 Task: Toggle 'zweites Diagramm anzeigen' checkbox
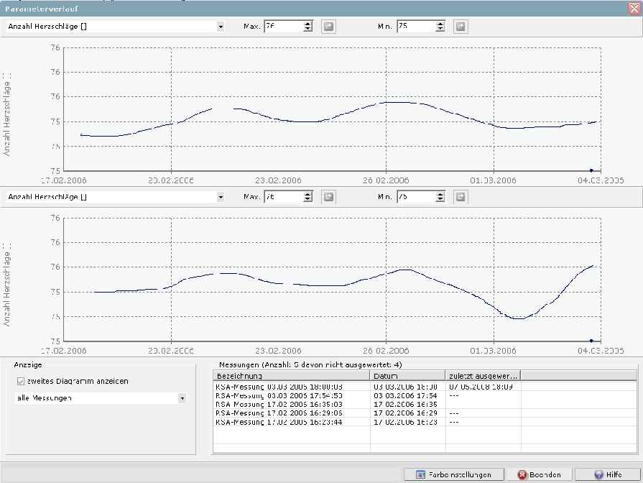tap(20, 381)
